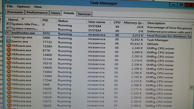Click the taskhostex.exe process icon
194x109 pixels.
pyautogui.click(x=9, y=33)
